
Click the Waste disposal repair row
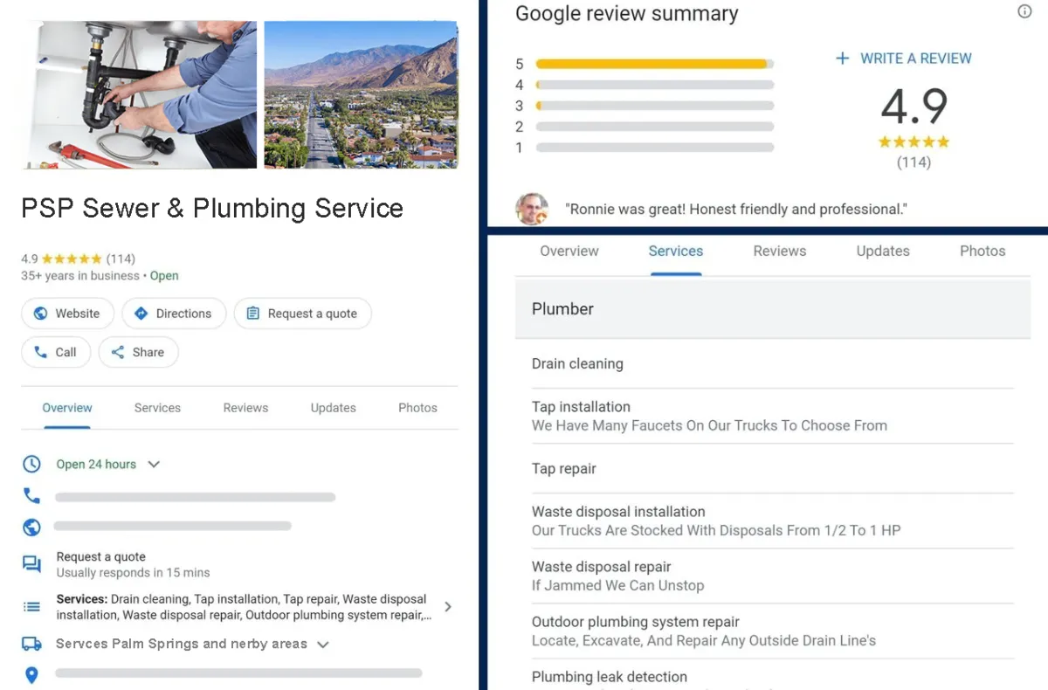tap(773, 576)
